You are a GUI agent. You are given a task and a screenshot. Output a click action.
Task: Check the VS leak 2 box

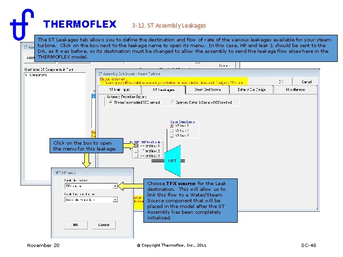point(171,130)
